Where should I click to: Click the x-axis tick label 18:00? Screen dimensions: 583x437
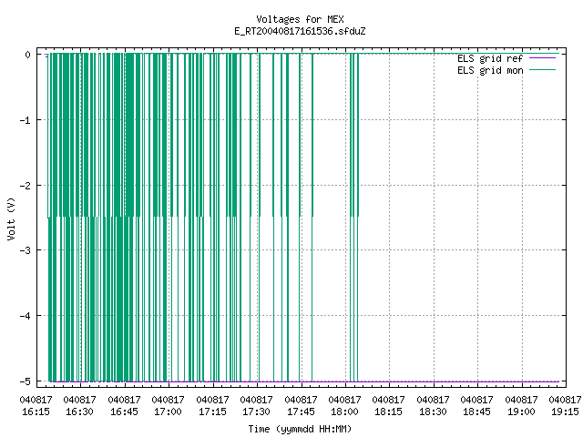click(344, 412)
